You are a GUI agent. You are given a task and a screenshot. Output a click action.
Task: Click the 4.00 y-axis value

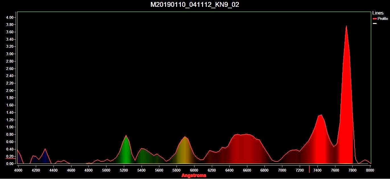(x=10, y=17)
